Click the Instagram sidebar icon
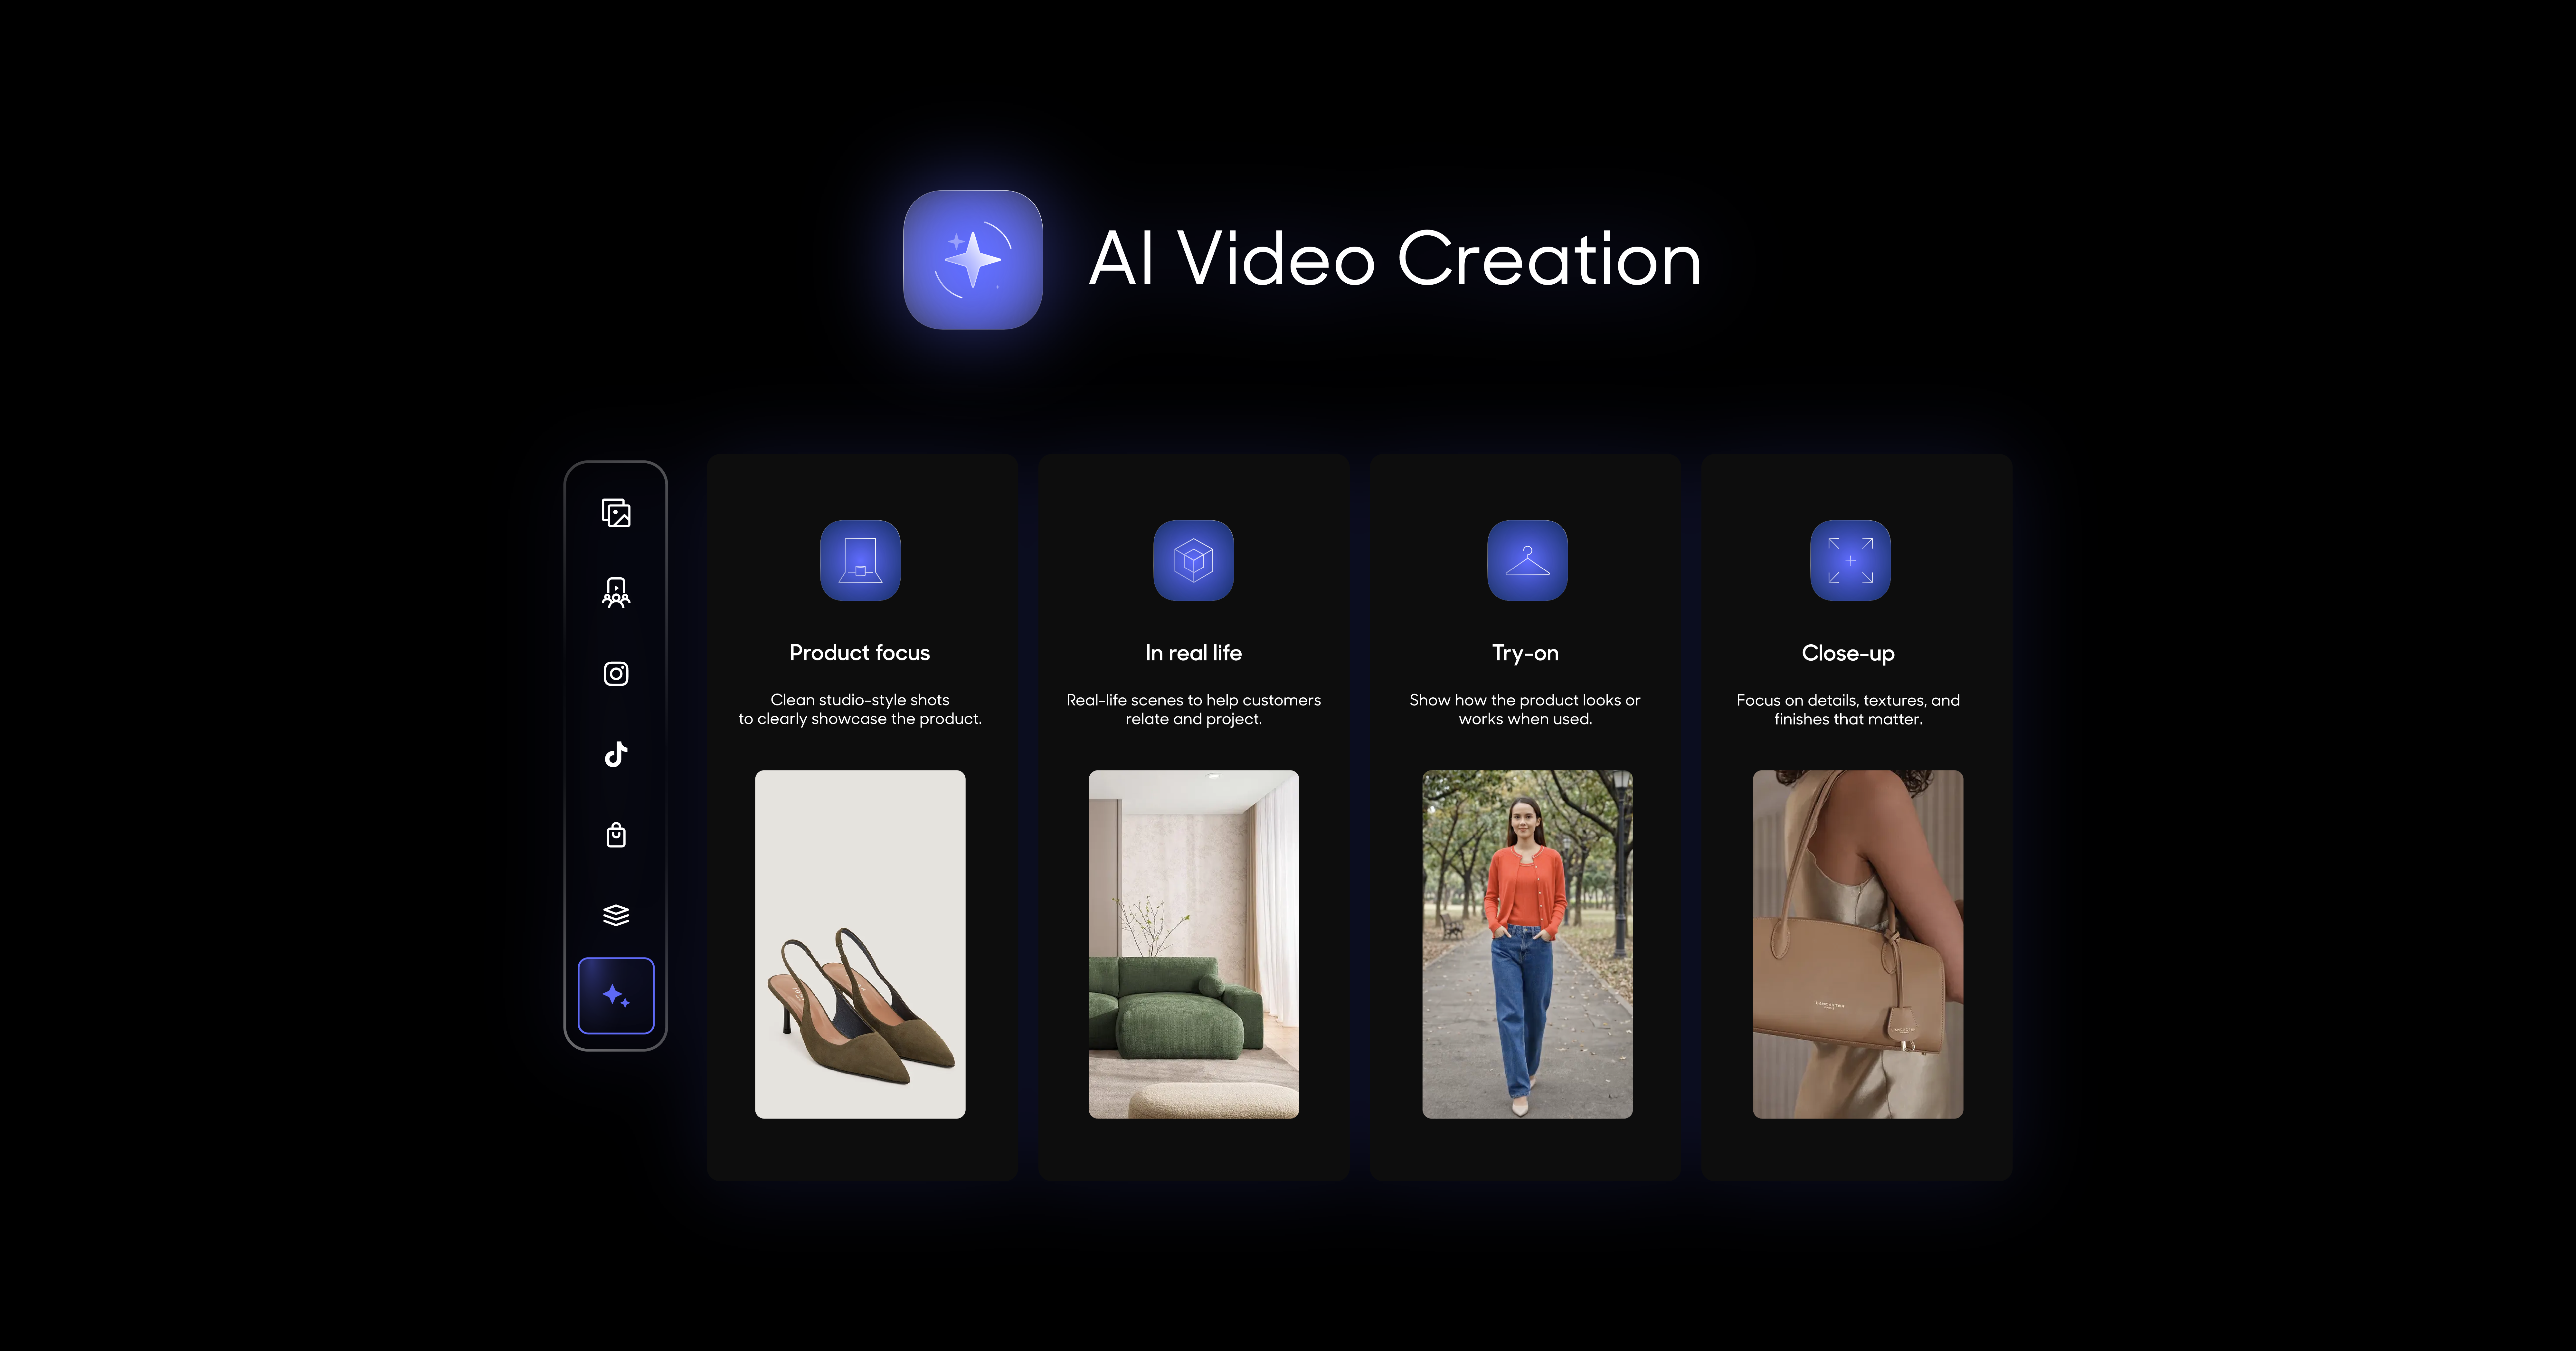Screen dimensions: 2576x1351 tap(616, 674)
